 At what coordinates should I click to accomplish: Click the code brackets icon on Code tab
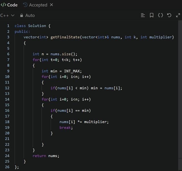pyautogui.click(x=3, y=5)
